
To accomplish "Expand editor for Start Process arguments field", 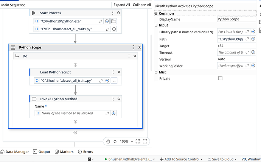I will tap(108, 29).
